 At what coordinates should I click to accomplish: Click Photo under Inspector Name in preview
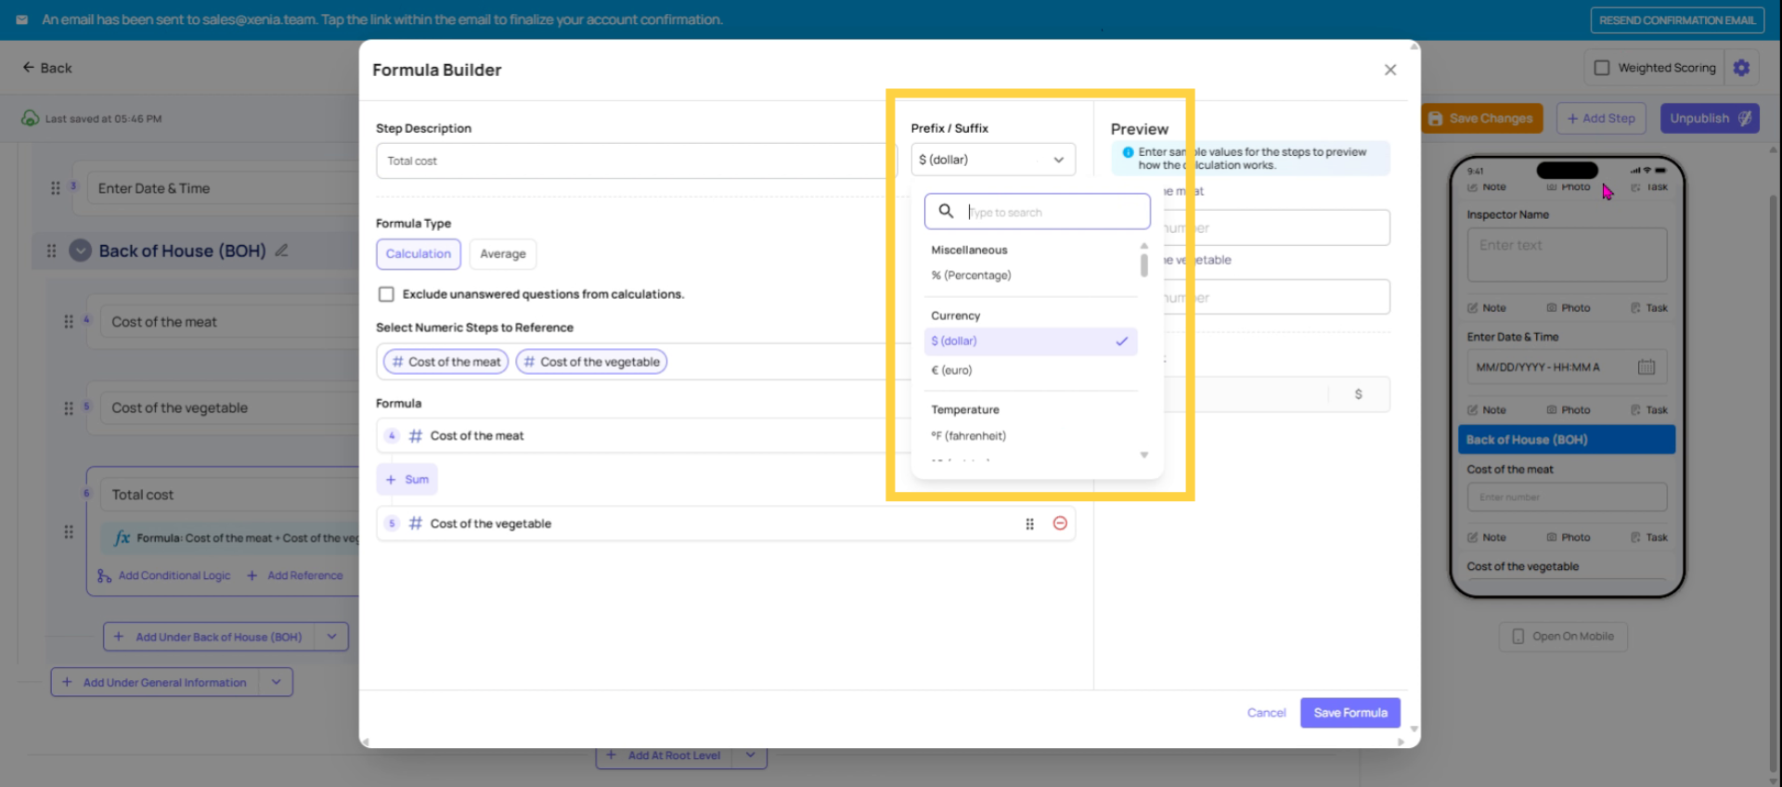click(x=1569, y=308)
